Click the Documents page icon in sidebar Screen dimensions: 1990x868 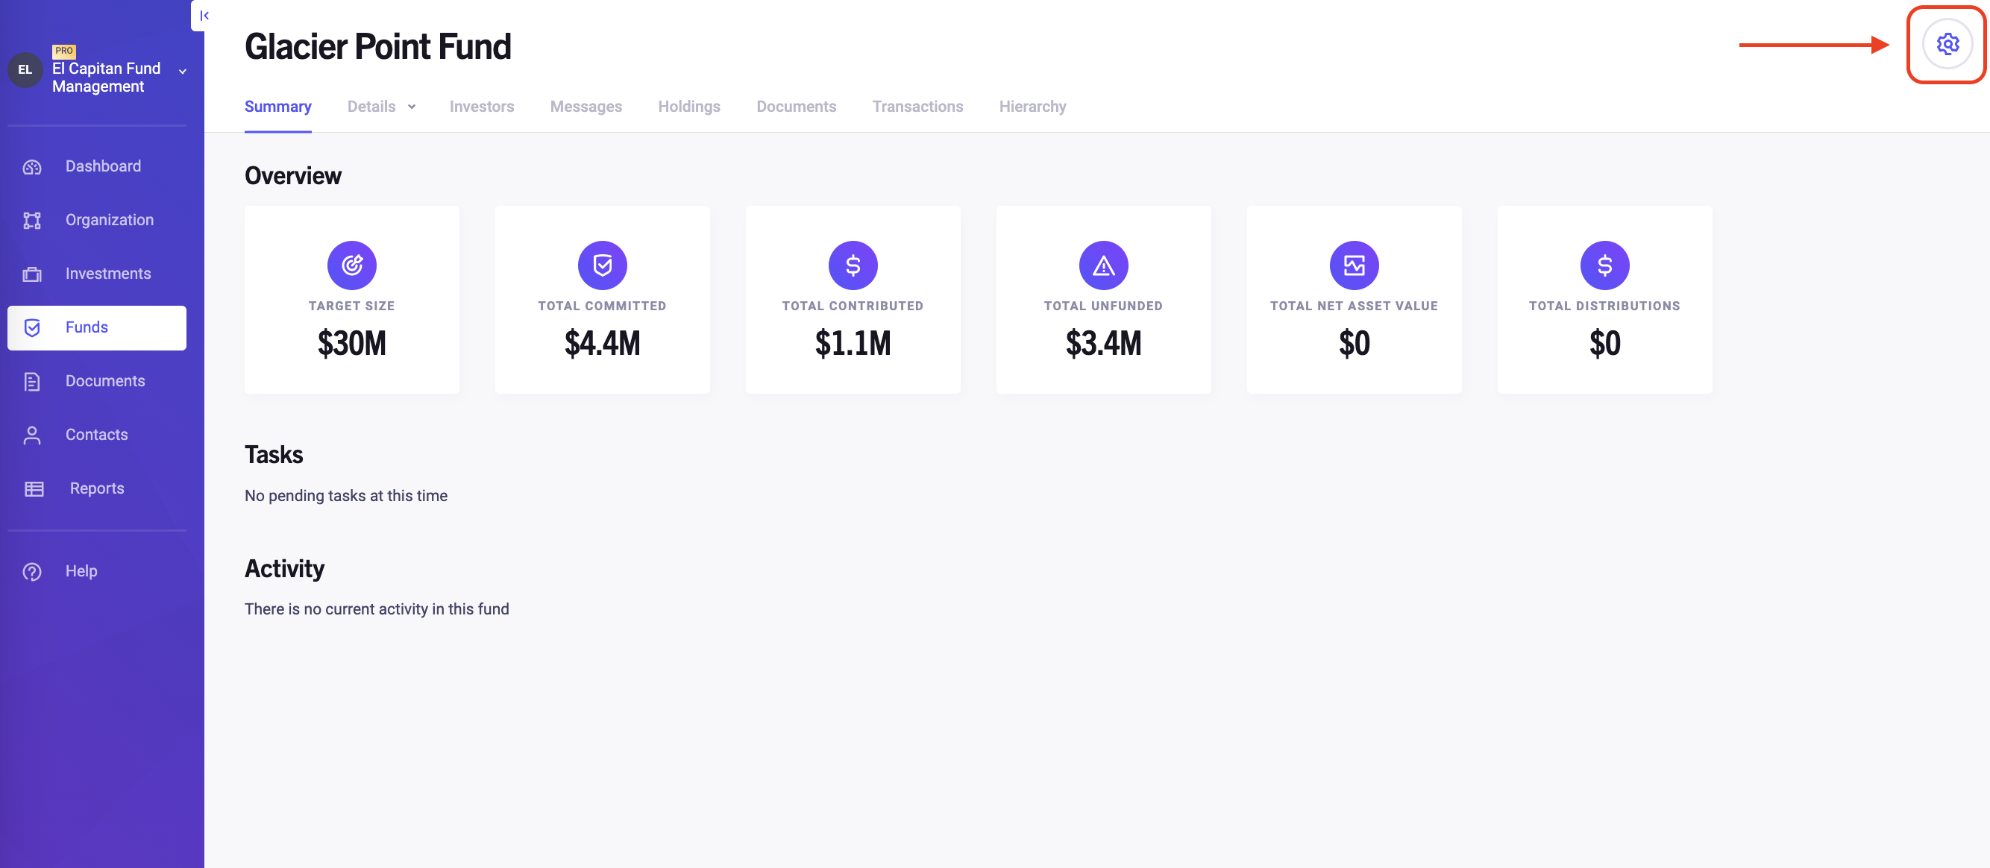tap(31, 382)
